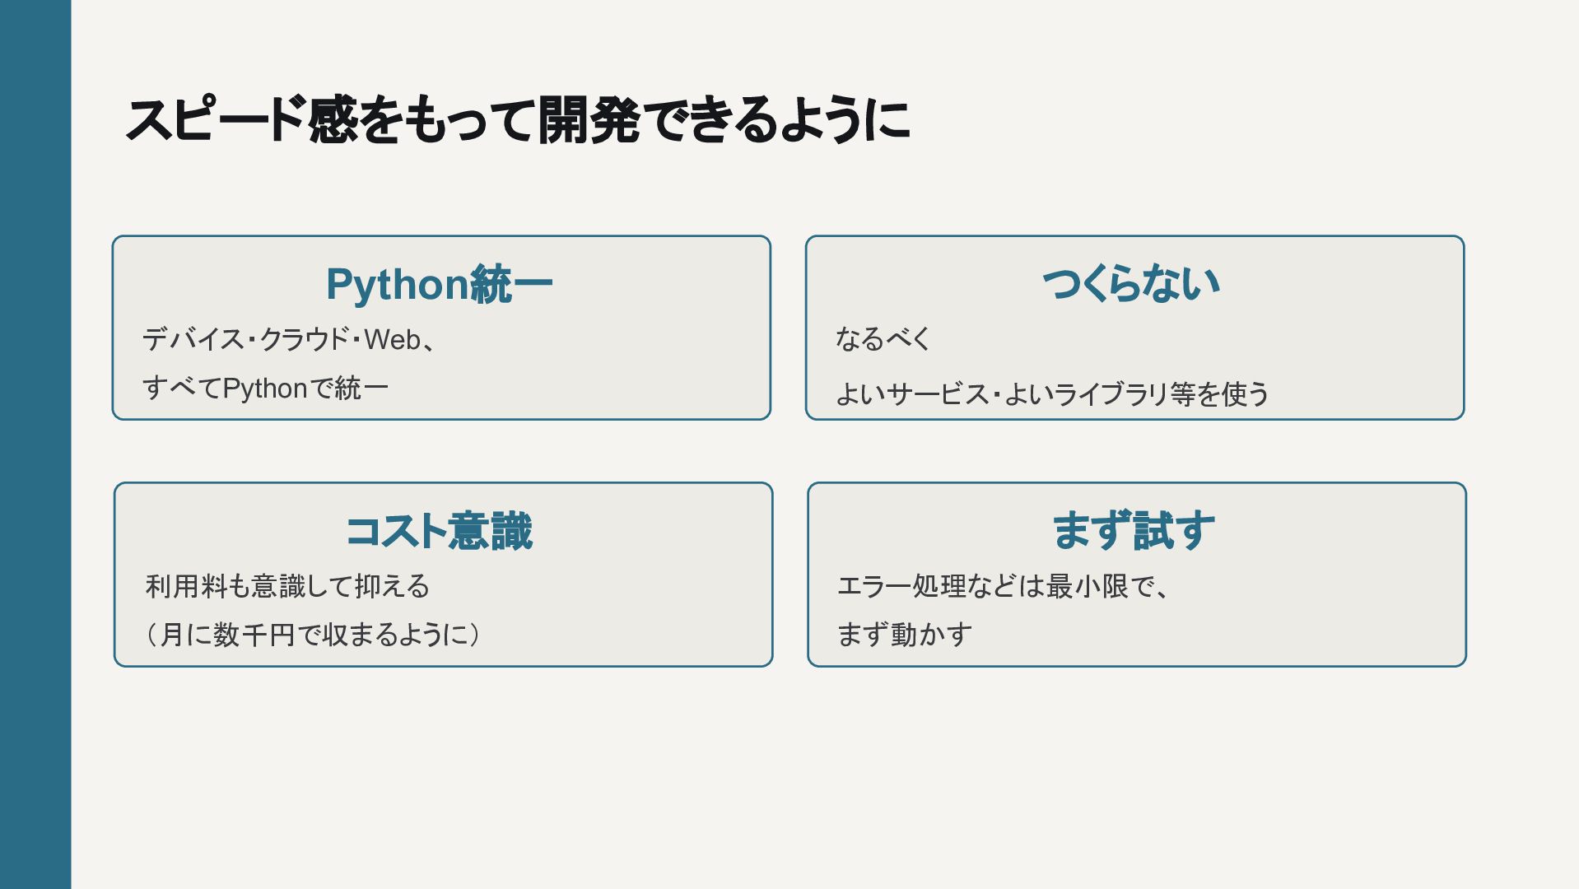
Task: Click the text デバイス・クラウド・Web、
Action: coord(290,339)
